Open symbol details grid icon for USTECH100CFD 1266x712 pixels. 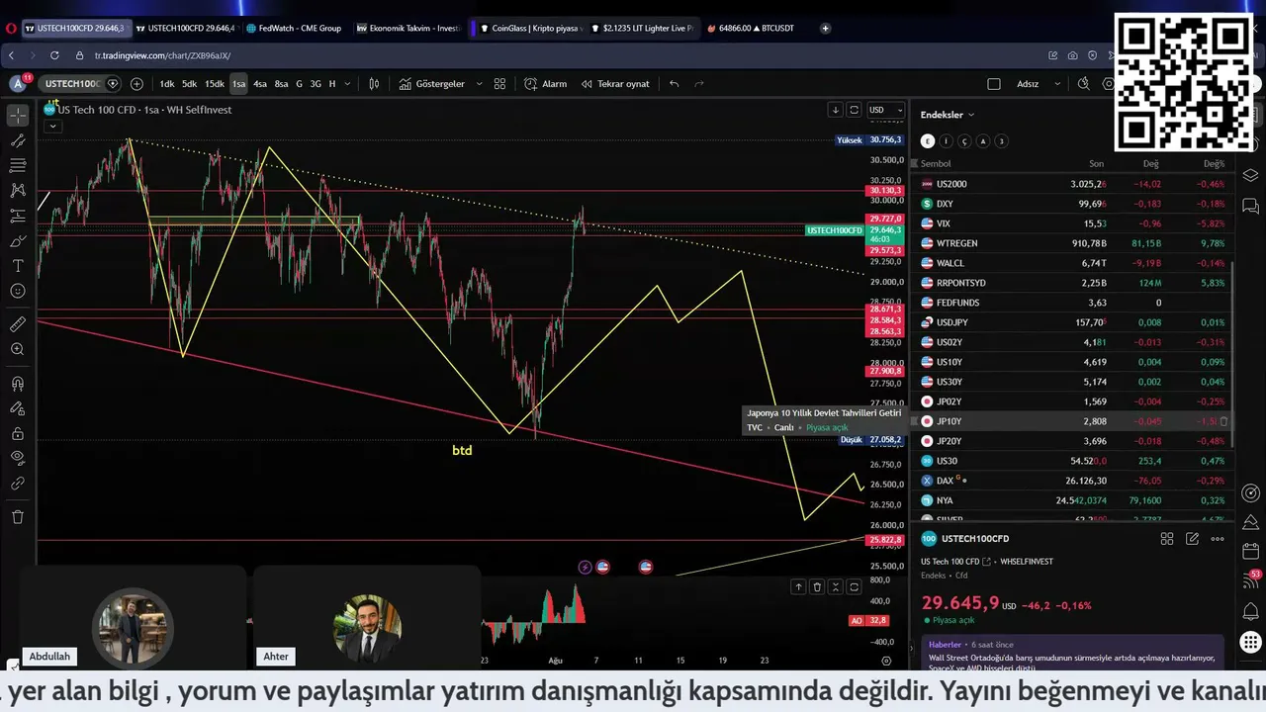(x=1167, y=539)
